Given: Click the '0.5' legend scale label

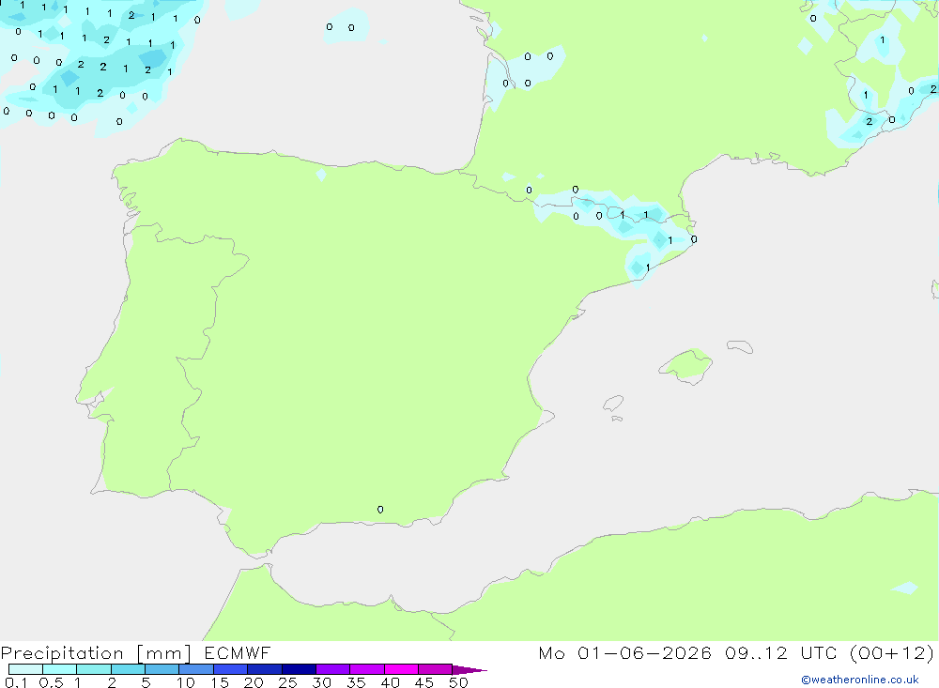Looking at the screenshot, I should 51,682.
